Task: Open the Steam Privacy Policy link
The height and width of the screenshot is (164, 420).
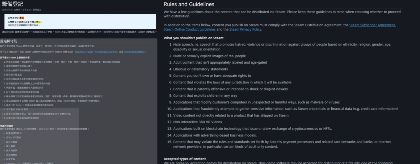Action: pyautogui.click(x=245, y=29)
